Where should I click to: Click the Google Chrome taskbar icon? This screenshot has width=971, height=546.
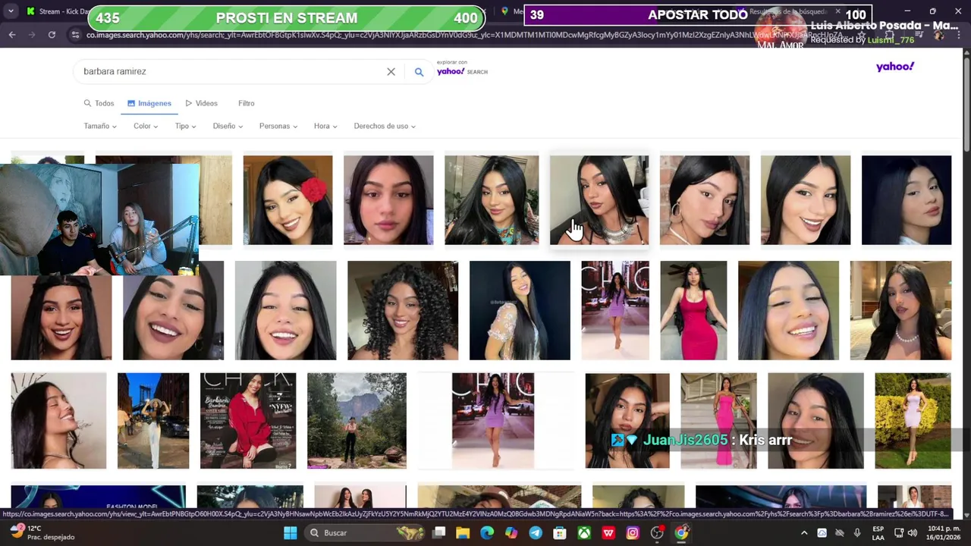[x=681, y=533]
